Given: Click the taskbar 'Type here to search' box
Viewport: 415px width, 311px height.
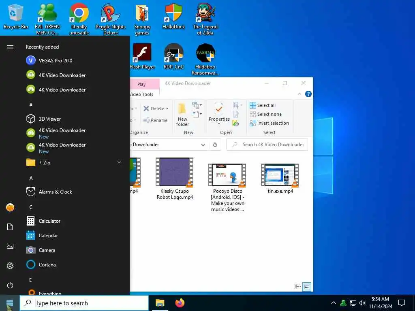Looking at the screenshot, I should point(84,303).
